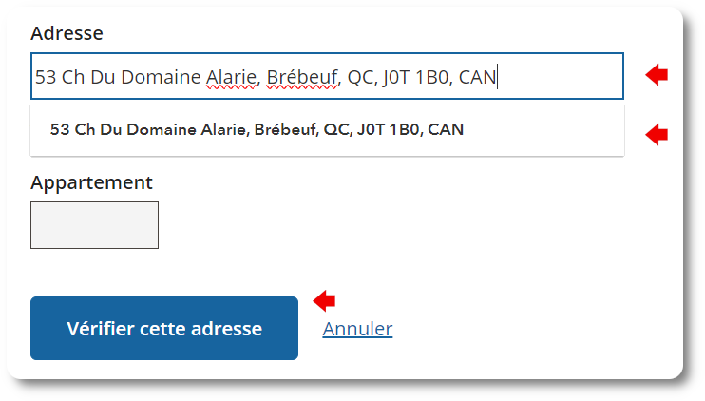Click the red arrow beside the address suggestion

pyautogui.click(x=657, y=135)
